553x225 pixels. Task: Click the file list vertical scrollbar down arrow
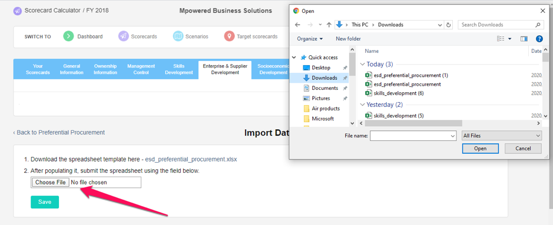pyautogui.click(x=545, y=116)
